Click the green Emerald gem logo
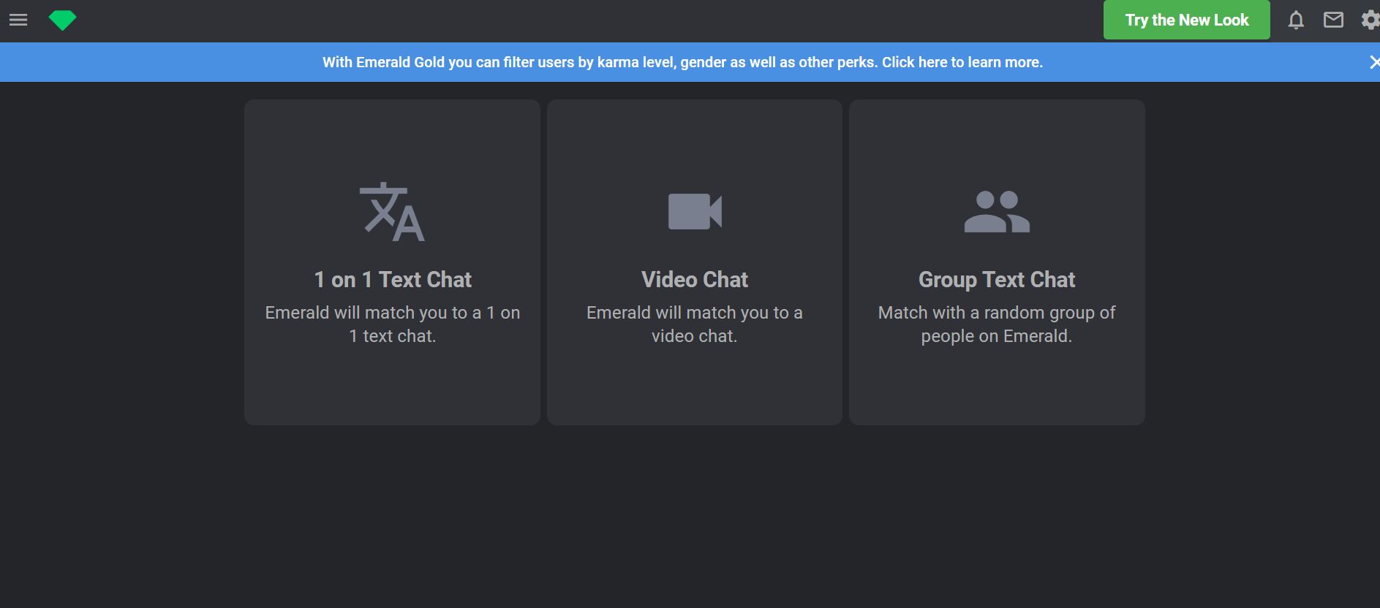1380x608 pixels. 62,20
